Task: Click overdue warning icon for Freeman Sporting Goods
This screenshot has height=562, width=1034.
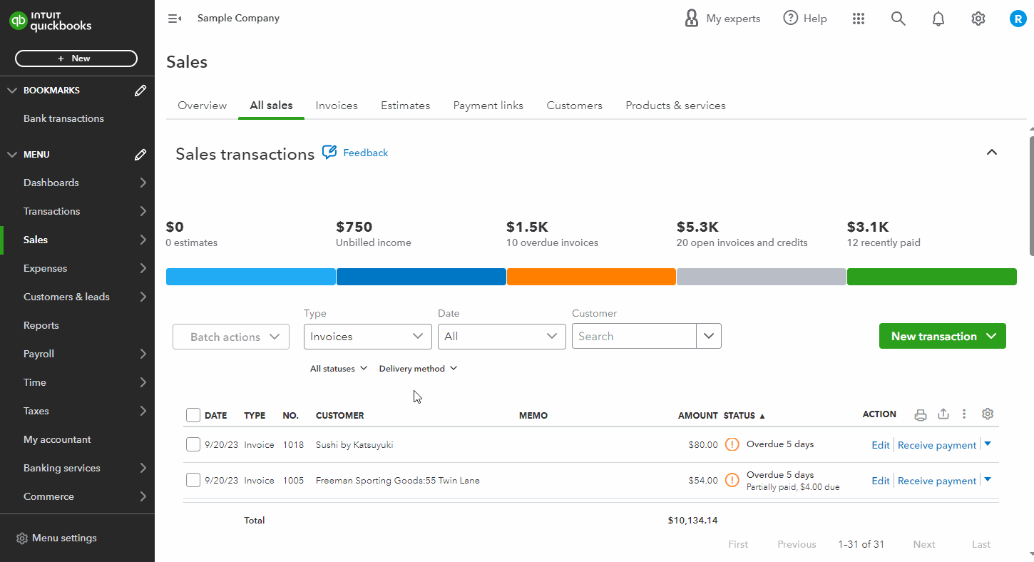Action: (732, 480)
